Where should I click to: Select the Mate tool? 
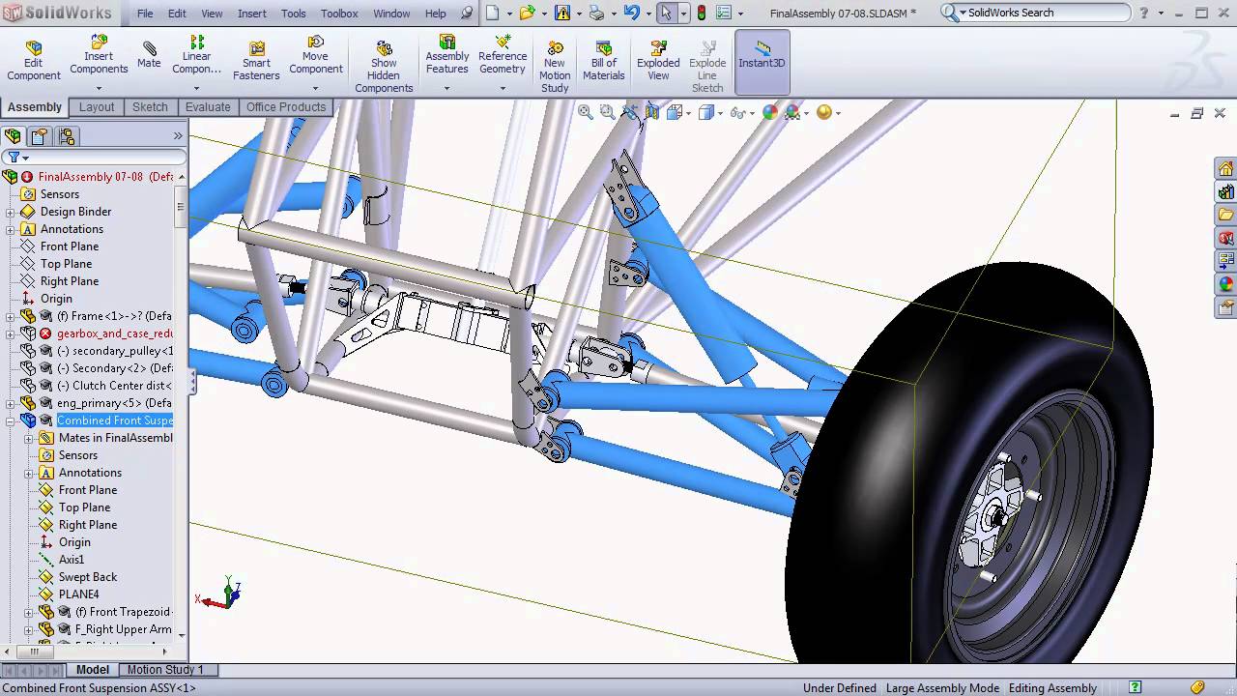click(149, 55)
